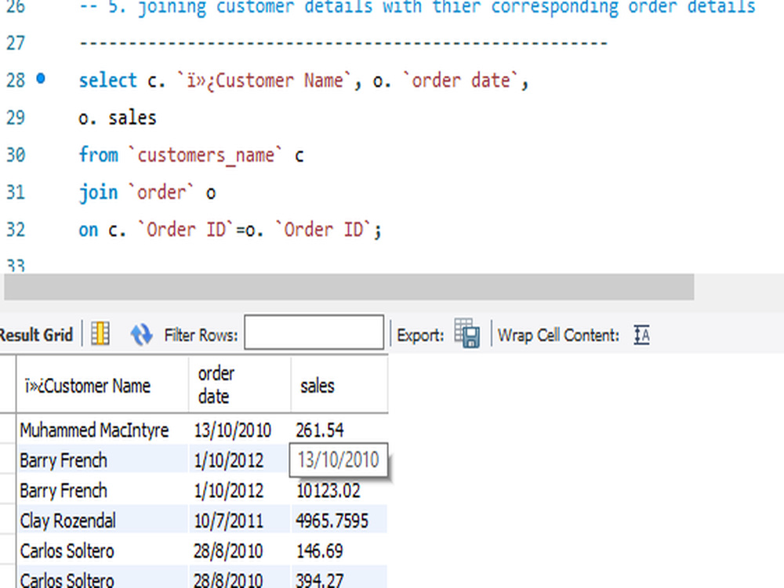Click the row selector beside Clay Rozendal

click(8, 520)
